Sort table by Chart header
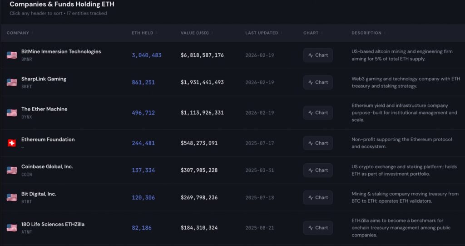 tap(311, 33)
